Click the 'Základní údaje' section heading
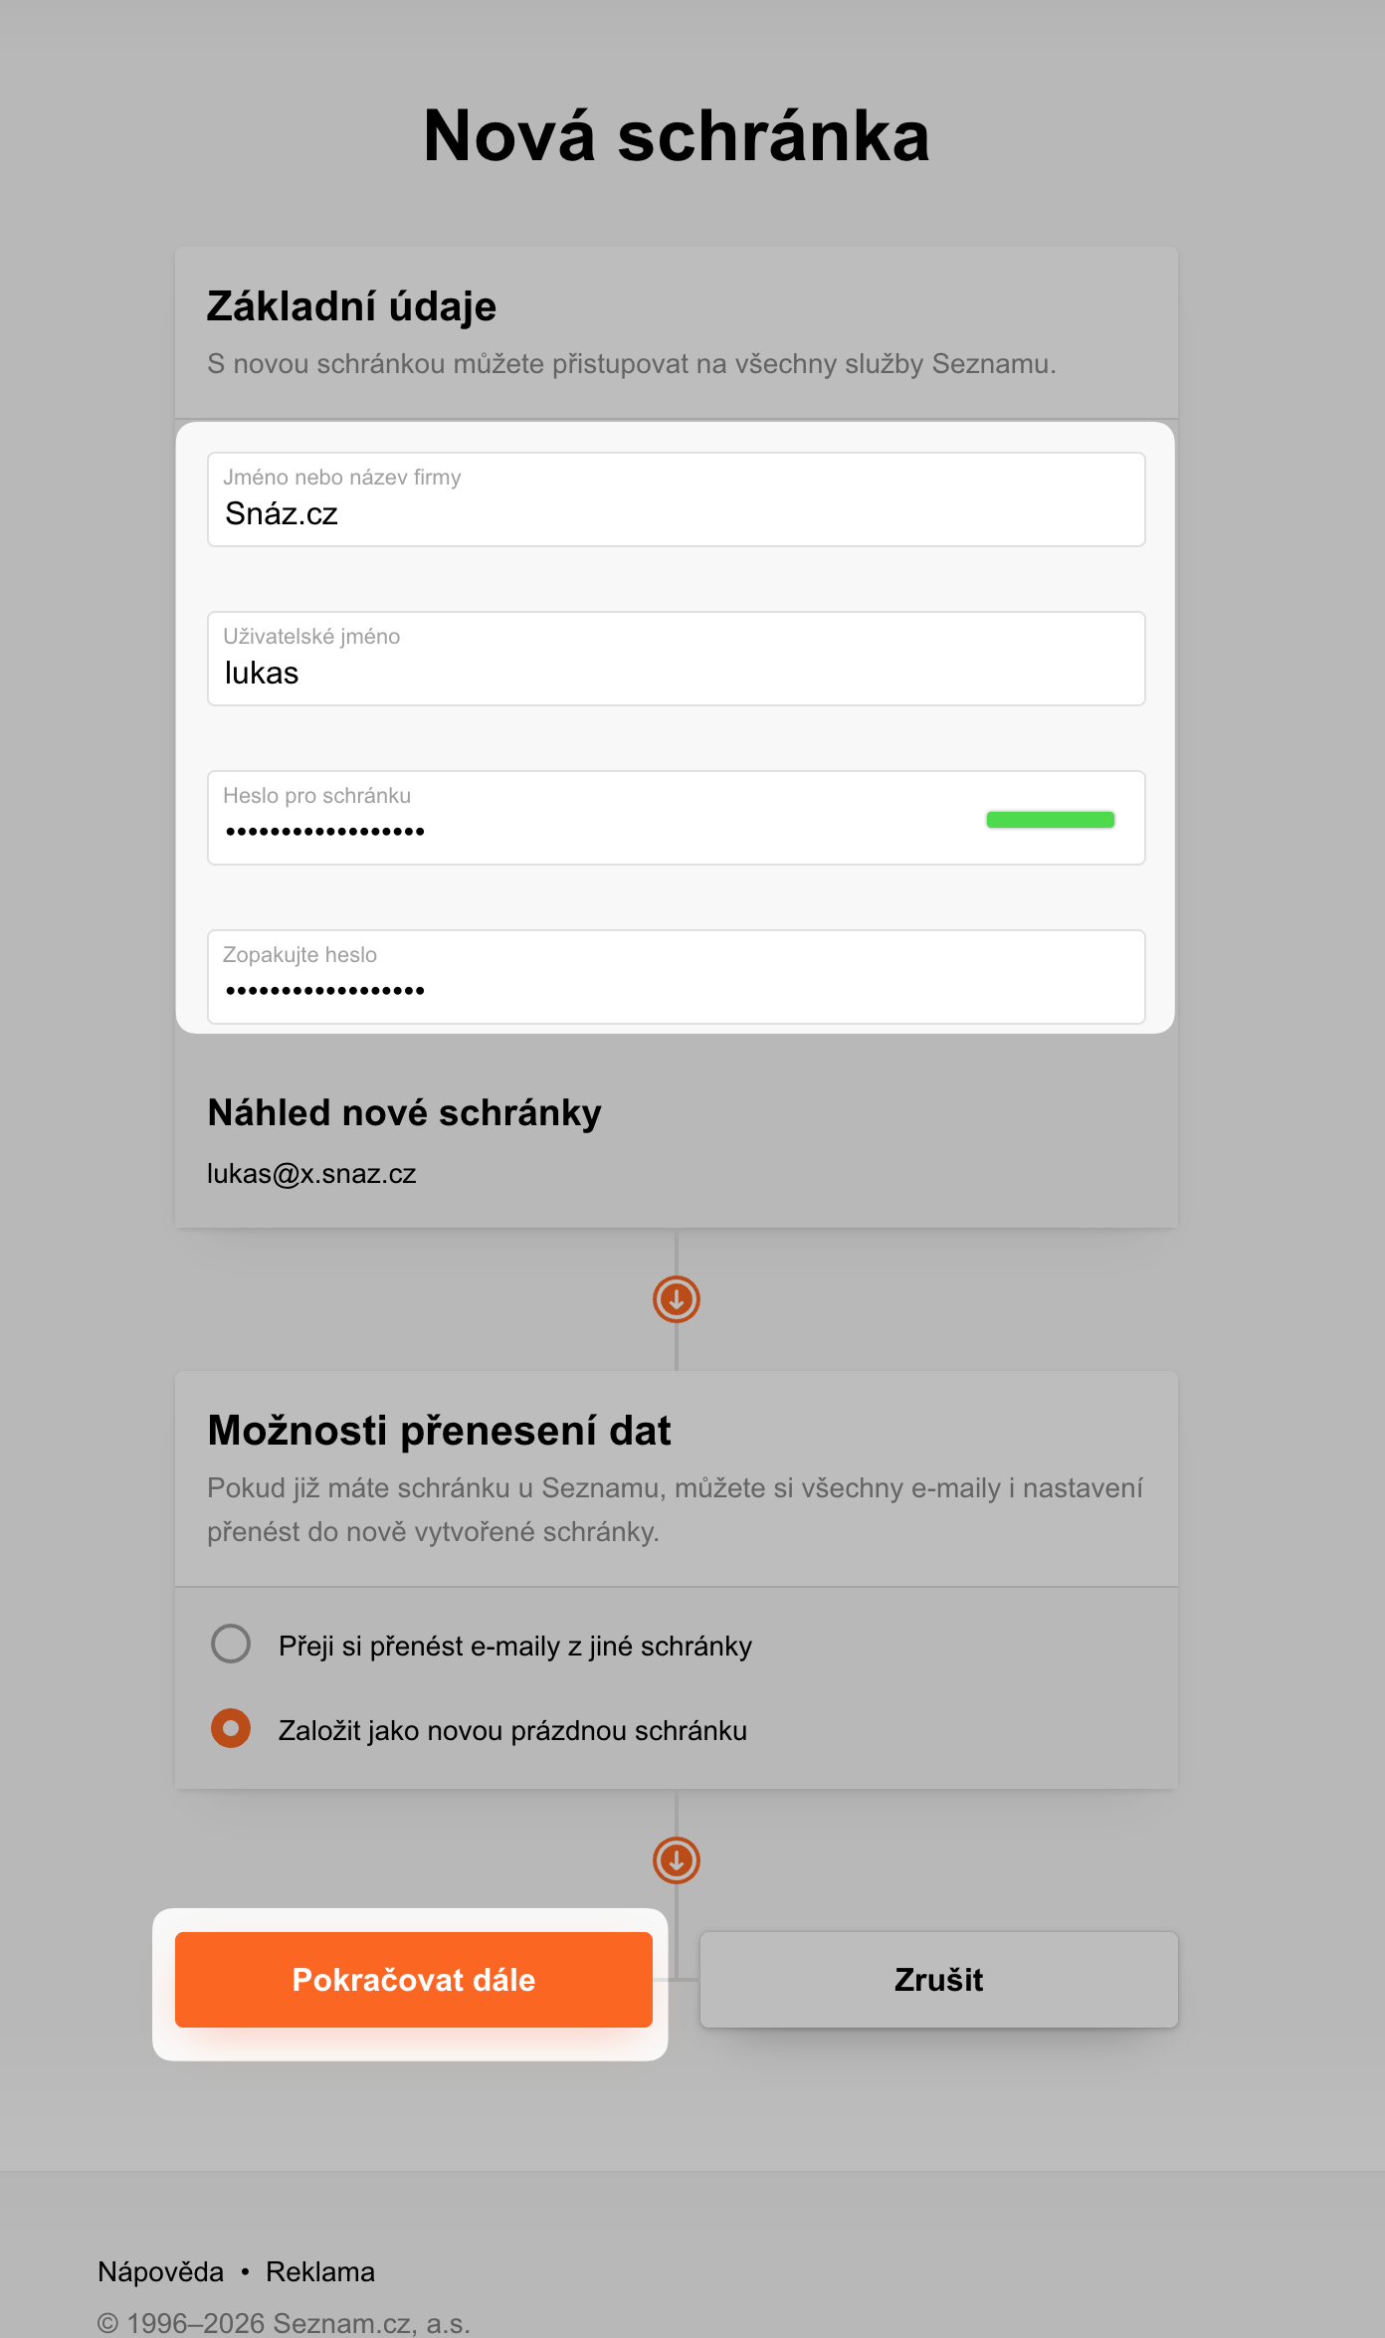Image resolution: width=1385 pixels, height=2338 pixels. [x=351, y=306]
